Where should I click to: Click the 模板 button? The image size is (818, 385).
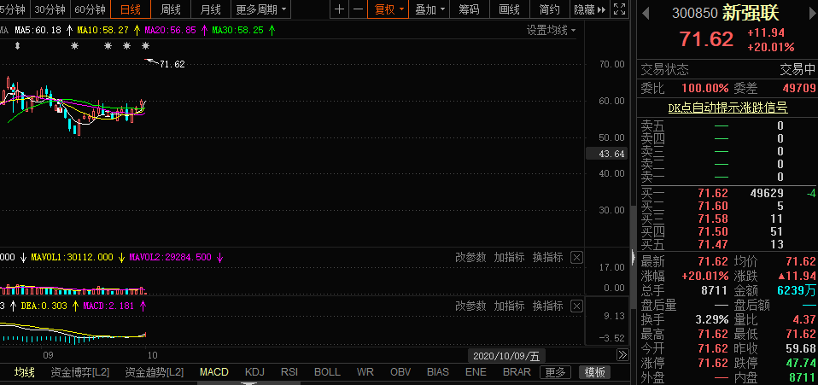[x=594, y=372]
